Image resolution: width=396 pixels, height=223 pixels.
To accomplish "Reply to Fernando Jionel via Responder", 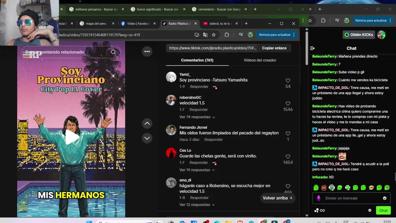I will click(x=213, y=140).
